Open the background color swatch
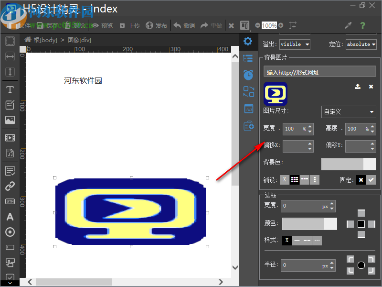 pyautogui.click(x=349, y=164)
